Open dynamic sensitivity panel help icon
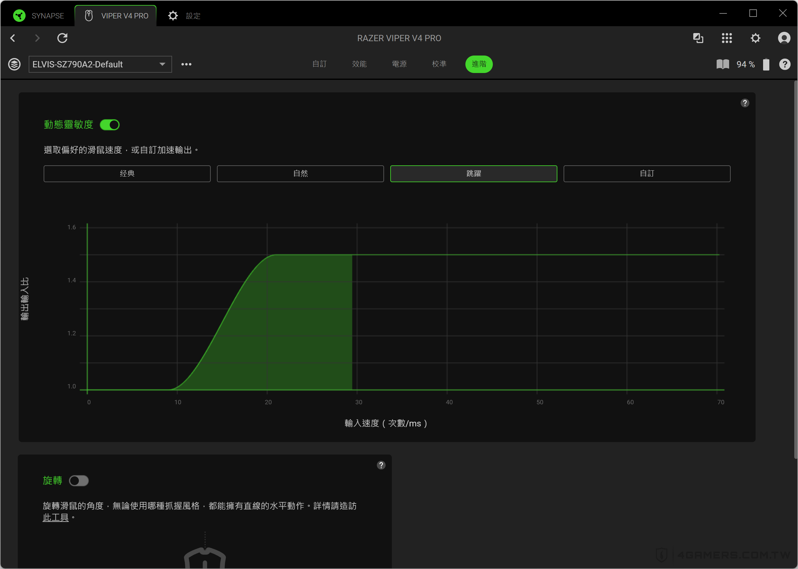The image size is (798, 569). [745, 103]
